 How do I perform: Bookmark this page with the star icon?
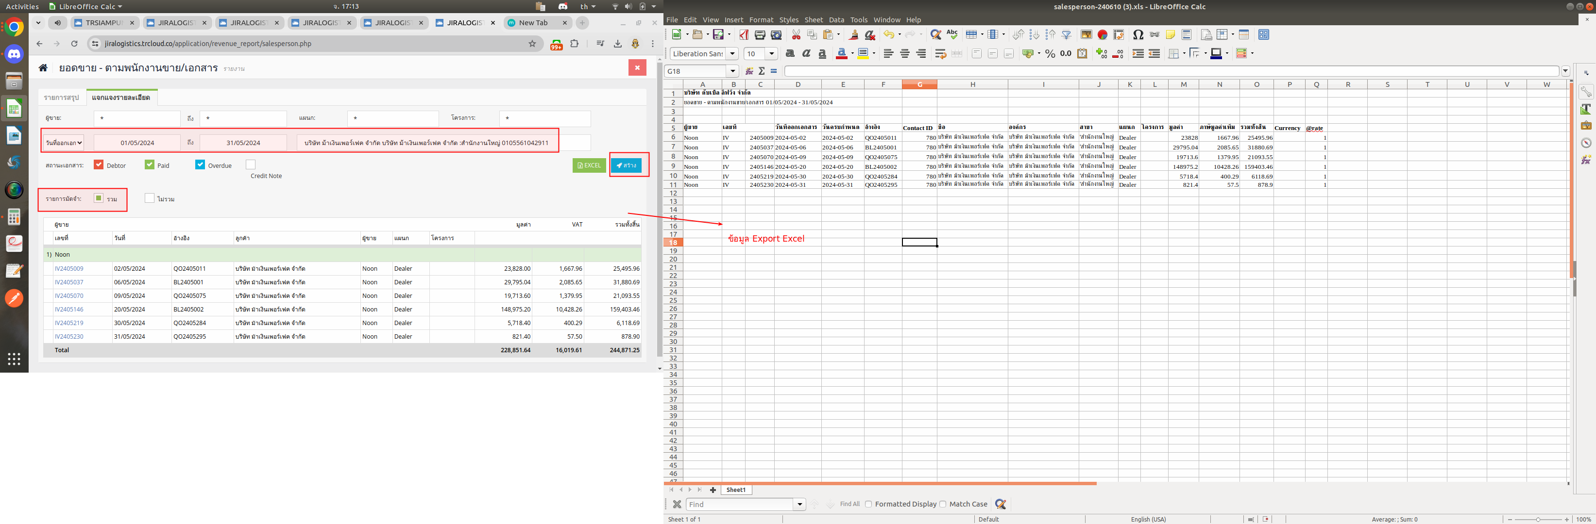[x=532, y=43]
